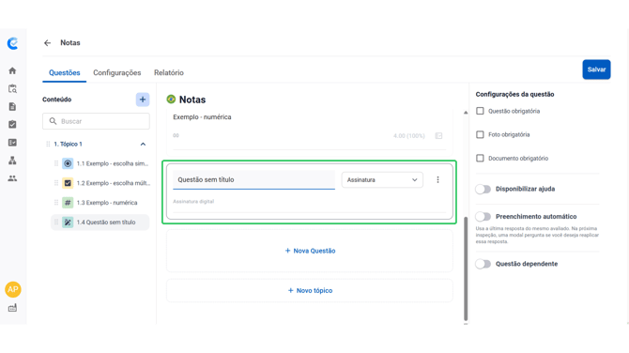The height and width of the screenshot is (353, 629).
Task: Go to Home via house icon
Action: 12,70
